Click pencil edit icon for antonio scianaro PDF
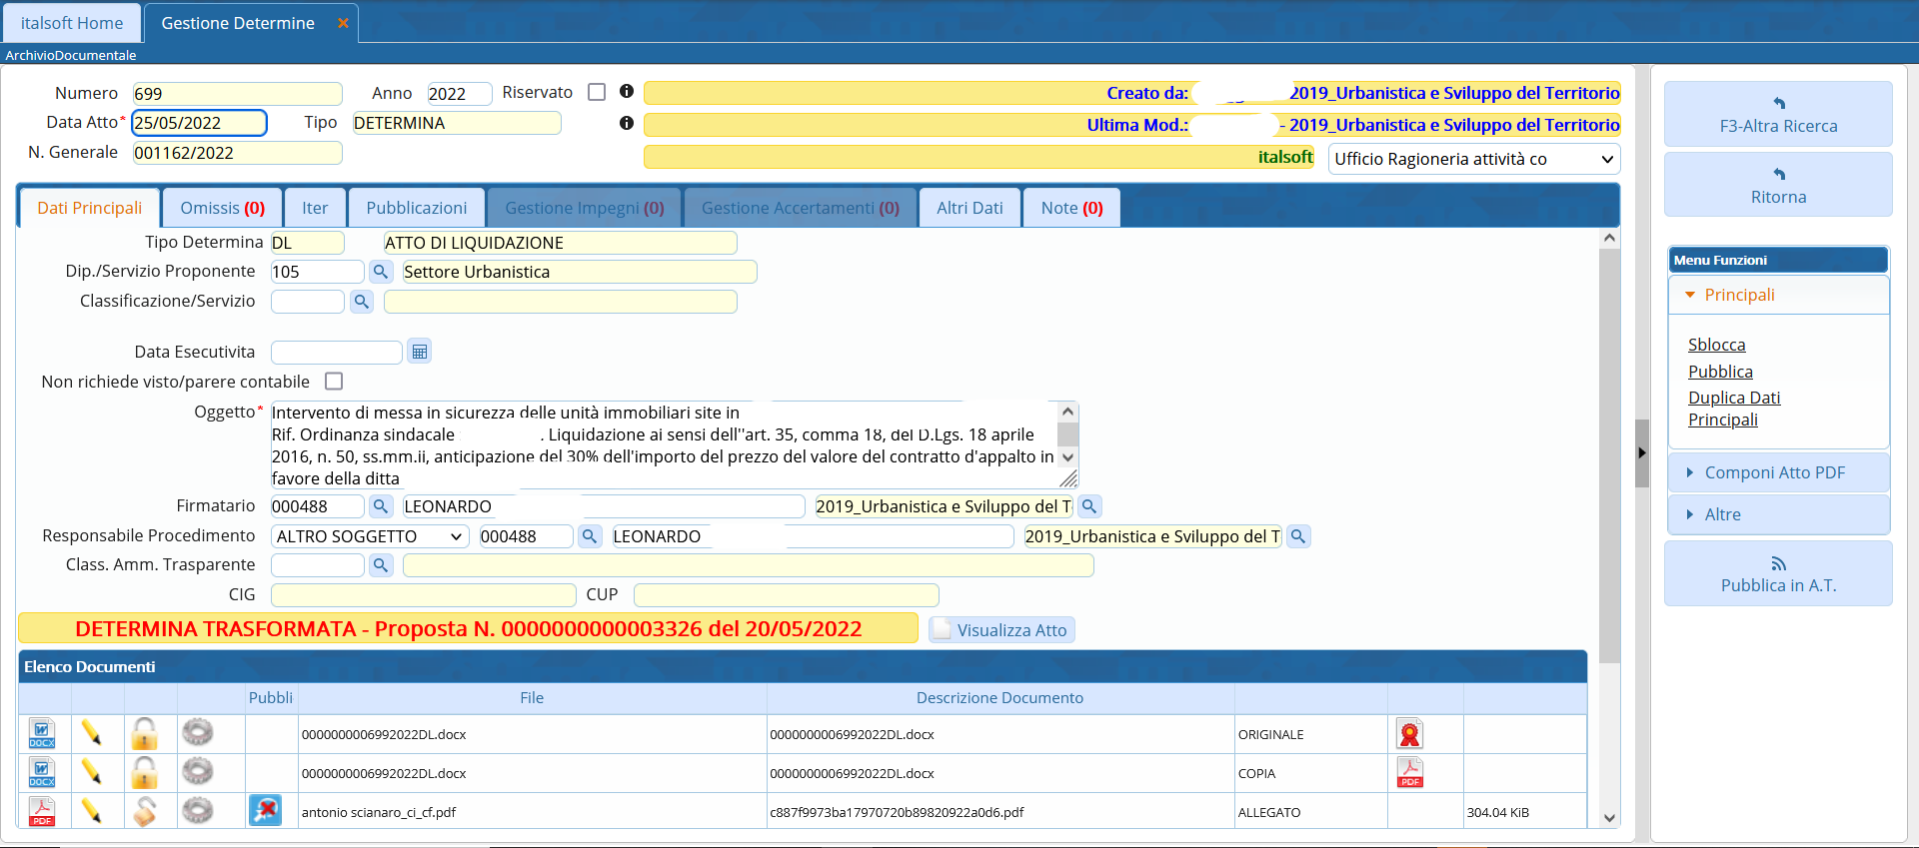Image resolution: width=1919 pixels, height=848 pixels. 91,812
